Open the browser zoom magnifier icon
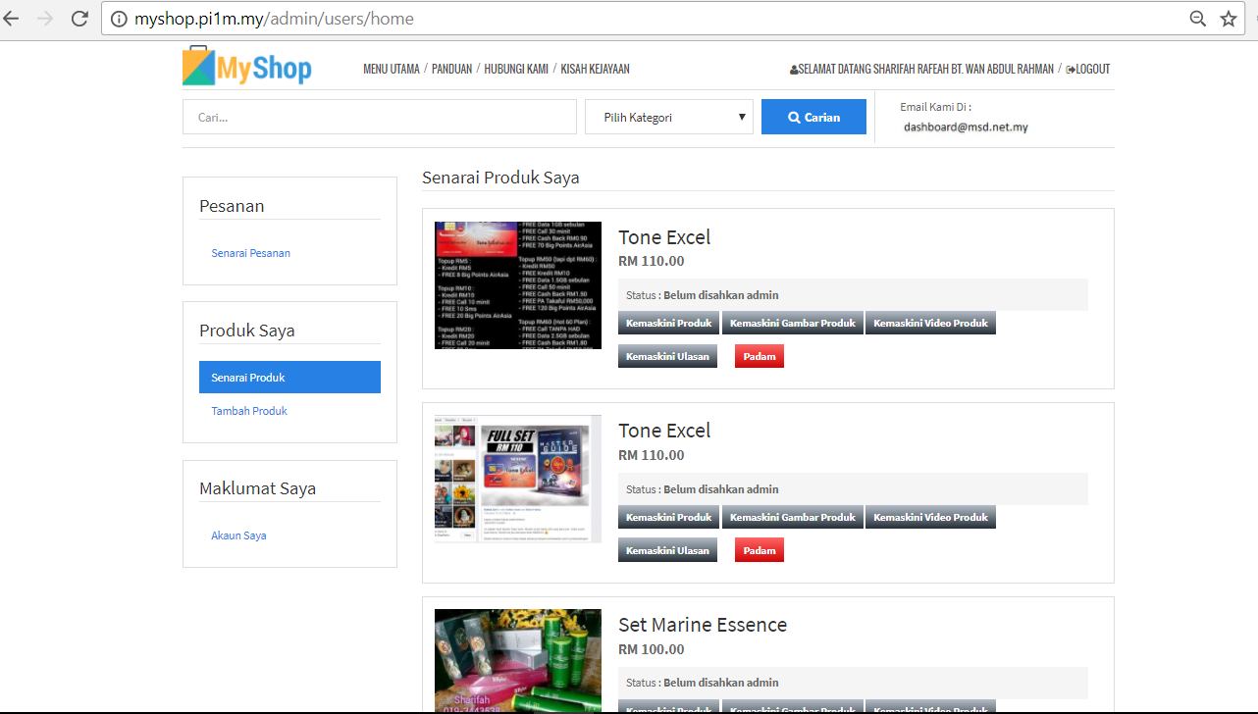Image resolution: width=1258 pixels, height=714 pixels. pyautogui.click(x=1197, y=19)
